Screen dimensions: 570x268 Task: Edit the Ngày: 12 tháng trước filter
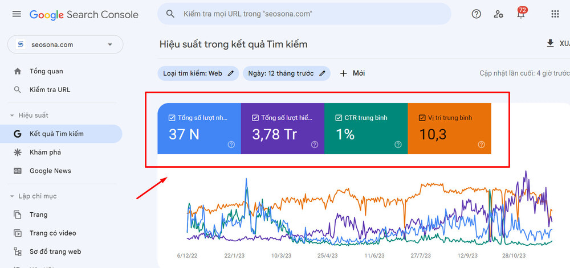(287, 73)
